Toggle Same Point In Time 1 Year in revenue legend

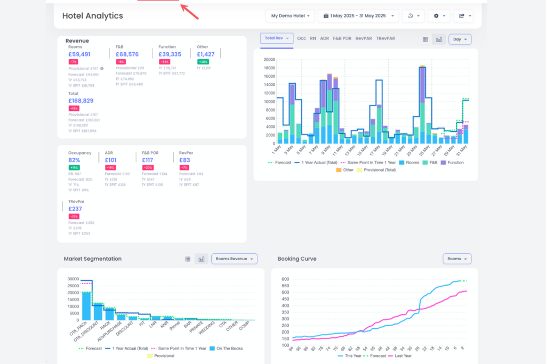pos(368,163)
